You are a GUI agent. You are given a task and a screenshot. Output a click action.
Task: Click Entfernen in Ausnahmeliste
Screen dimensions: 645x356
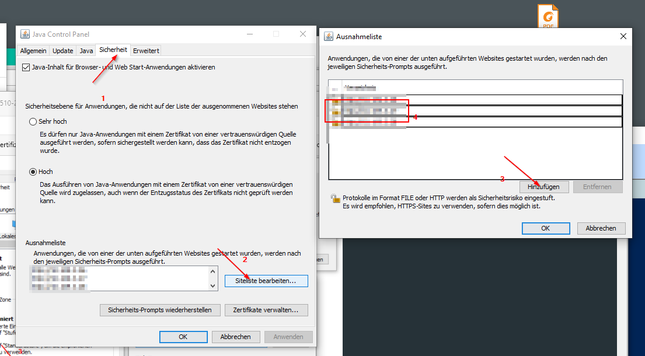pyautogui.click(x=597, y=187)
